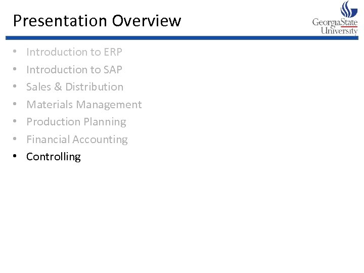Select the "Presentation Overview" slide title

[97, 21]
